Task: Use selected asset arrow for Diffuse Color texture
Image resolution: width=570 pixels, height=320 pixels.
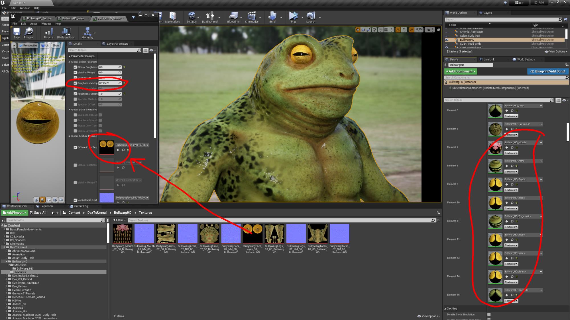Action: [118, 150]
